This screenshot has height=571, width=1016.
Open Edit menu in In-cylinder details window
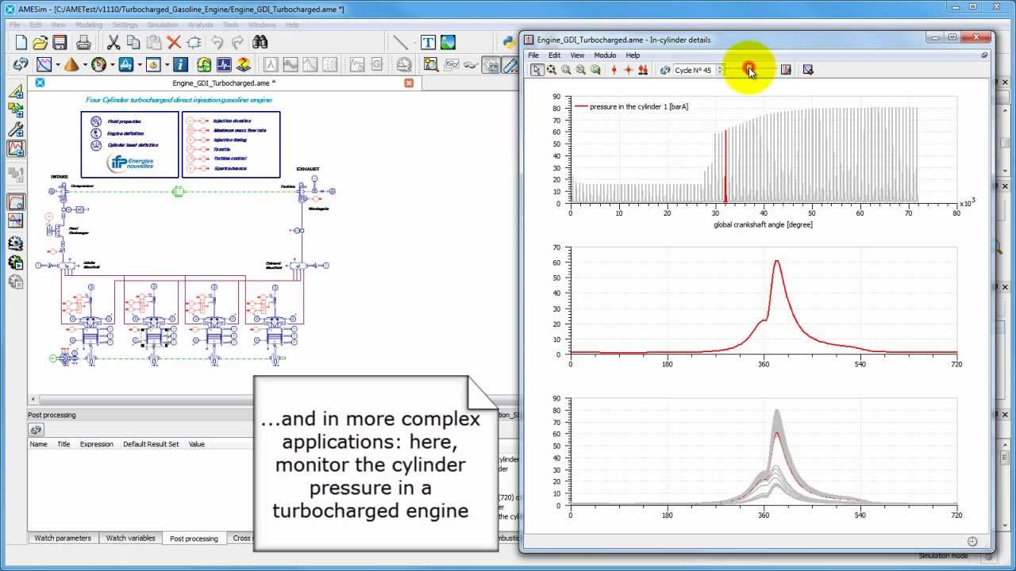(554, 56)
